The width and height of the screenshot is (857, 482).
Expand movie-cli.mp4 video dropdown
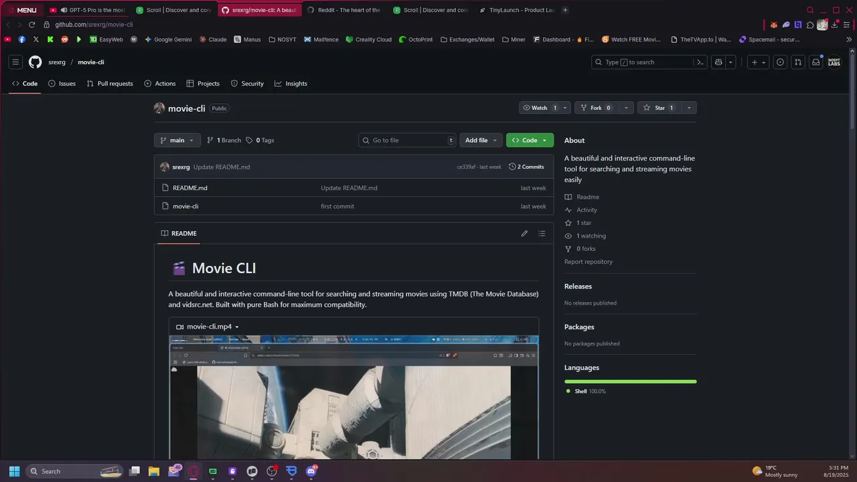(208, 327)
